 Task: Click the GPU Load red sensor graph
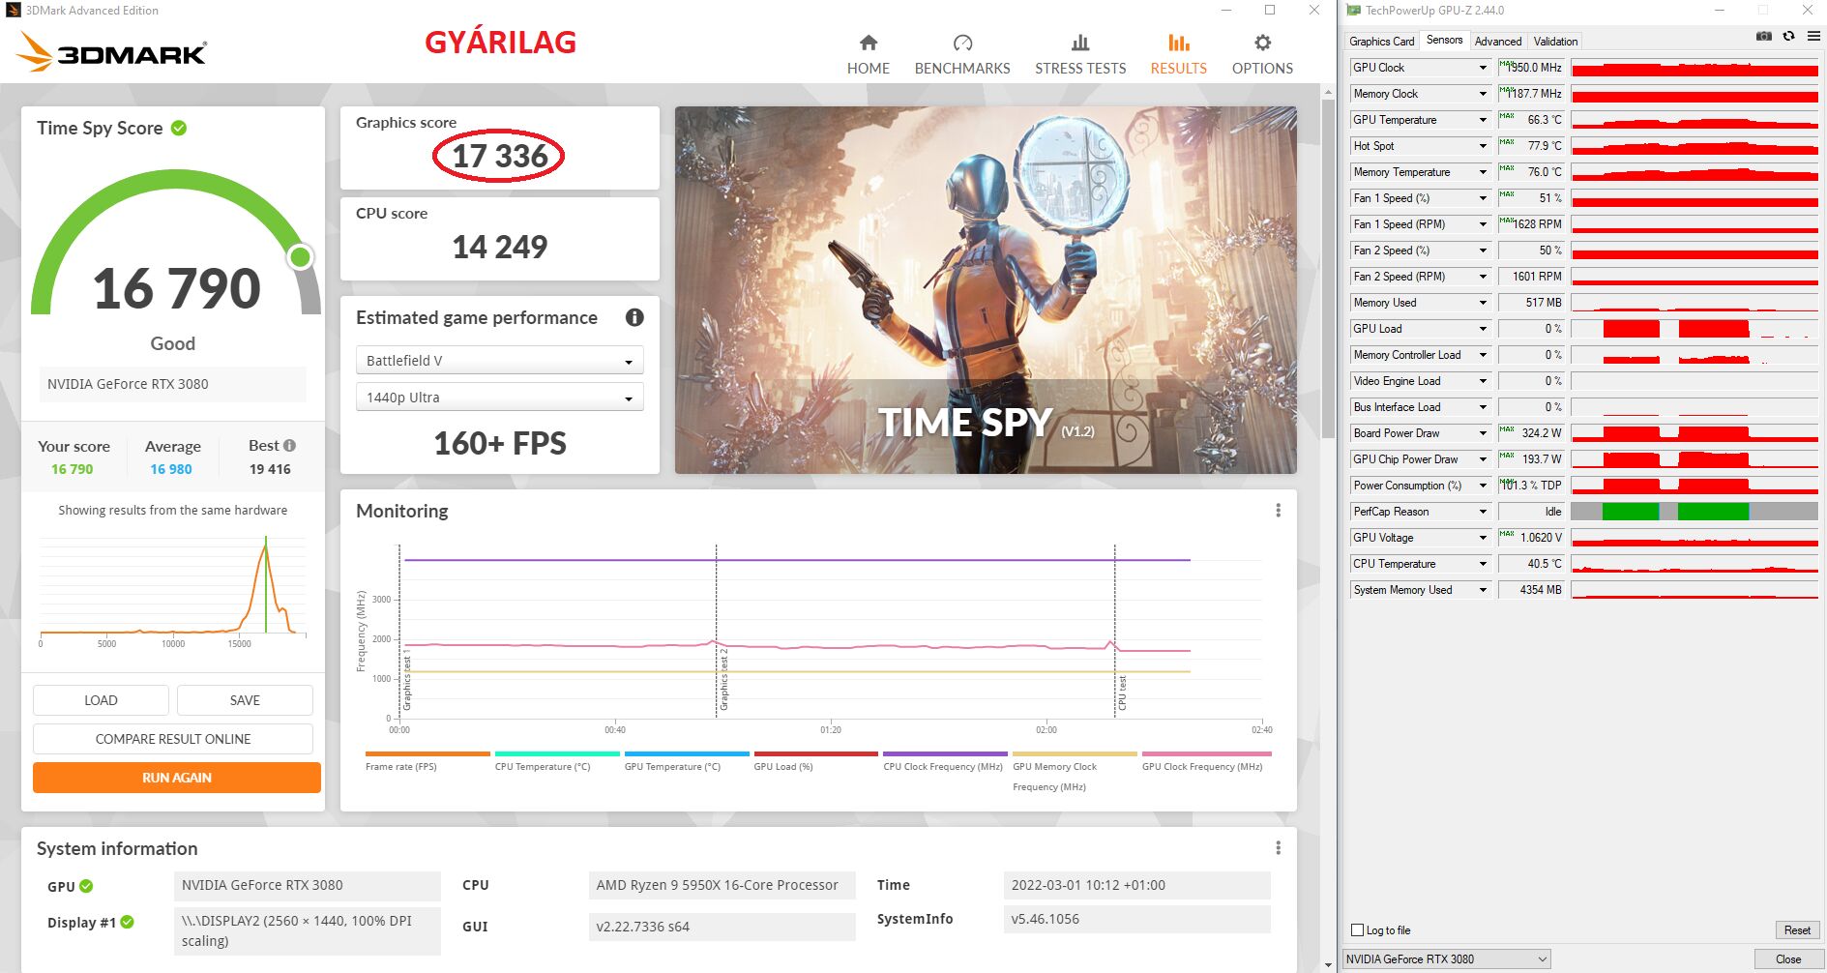click(1694, 329)
